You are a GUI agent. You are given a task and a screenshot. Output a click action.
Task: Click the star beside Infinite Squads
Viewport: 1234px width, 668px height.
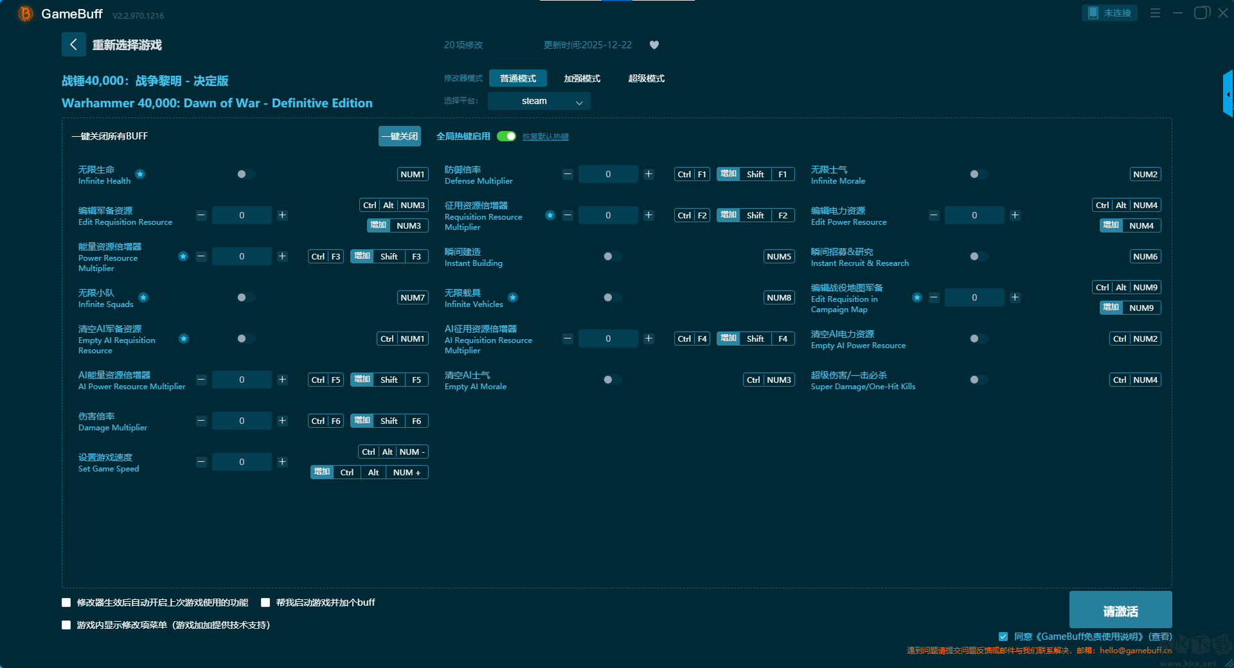point(143,297)
